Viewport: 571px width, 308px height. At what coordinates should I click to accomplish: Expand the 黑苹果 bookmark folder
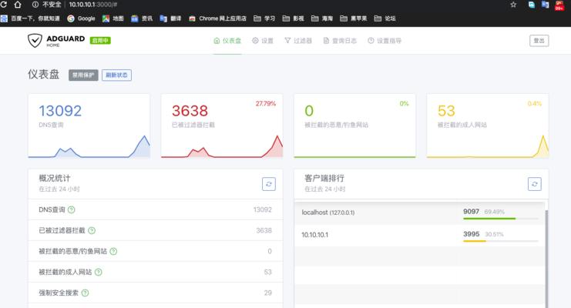click(354, 18)
